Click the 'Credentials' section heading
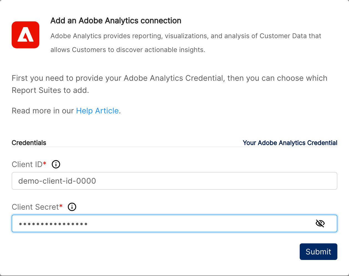This screenshot has width=349, height=276. click(x=29, y=143)
